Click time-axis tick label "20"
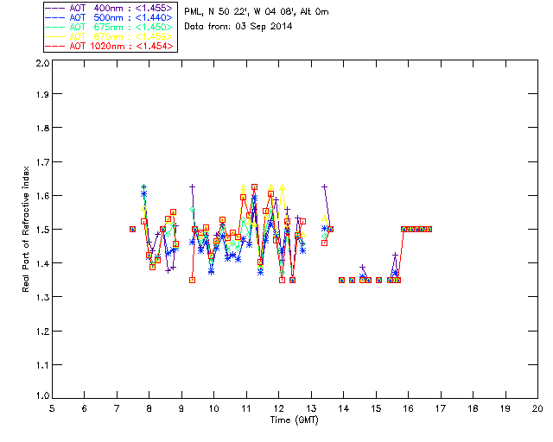Image resolution: width=553 pixels, height=442 pixels. (537, 408)
